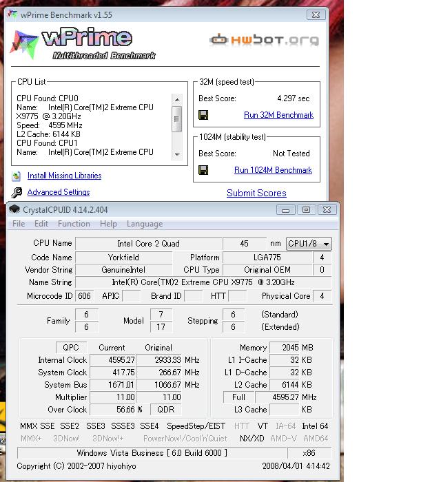
Task: Click the Vendor String field GenuineIntel
Action: pos(123,270)
